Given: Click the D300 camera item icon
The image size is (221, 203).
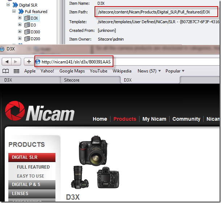Looking at the screenshot, I should [x=27, y=32].
